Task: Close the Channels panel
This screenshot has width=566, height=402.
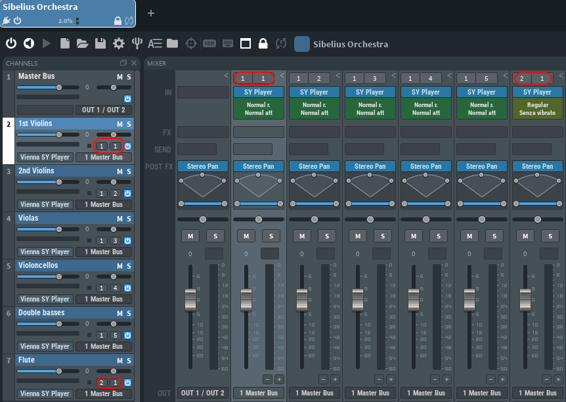Action: [134, 63]
